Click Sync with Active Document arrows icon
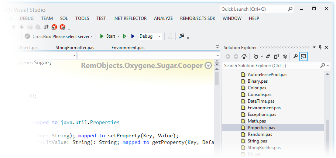 268,56
